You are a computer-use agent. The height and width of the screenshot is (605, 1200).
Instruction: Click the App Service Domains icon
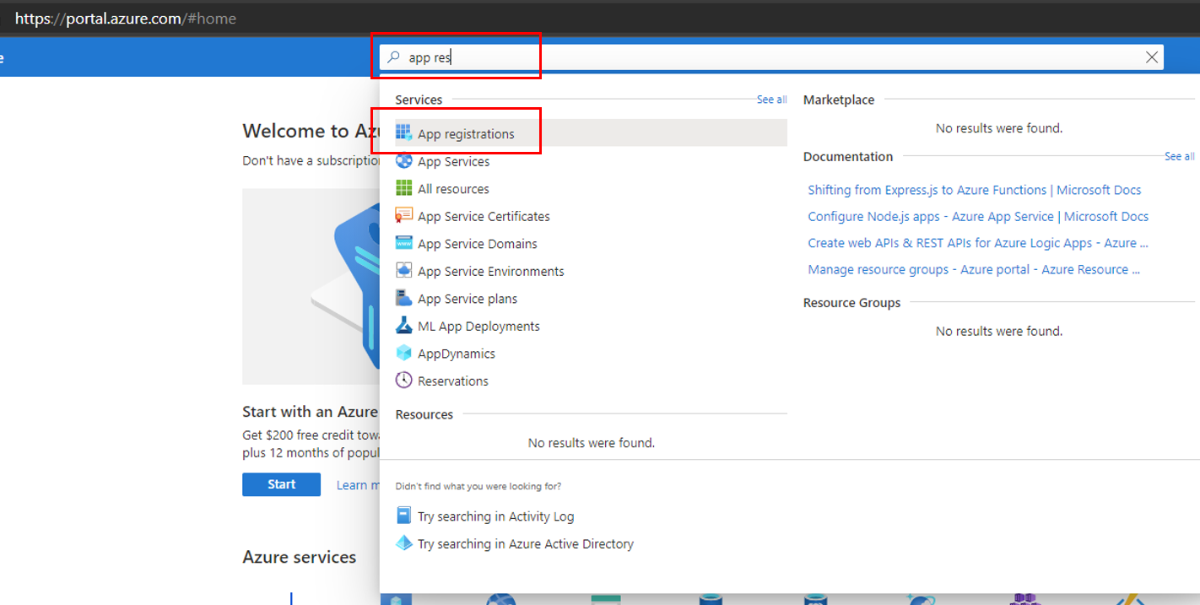(x=403, y=243)
